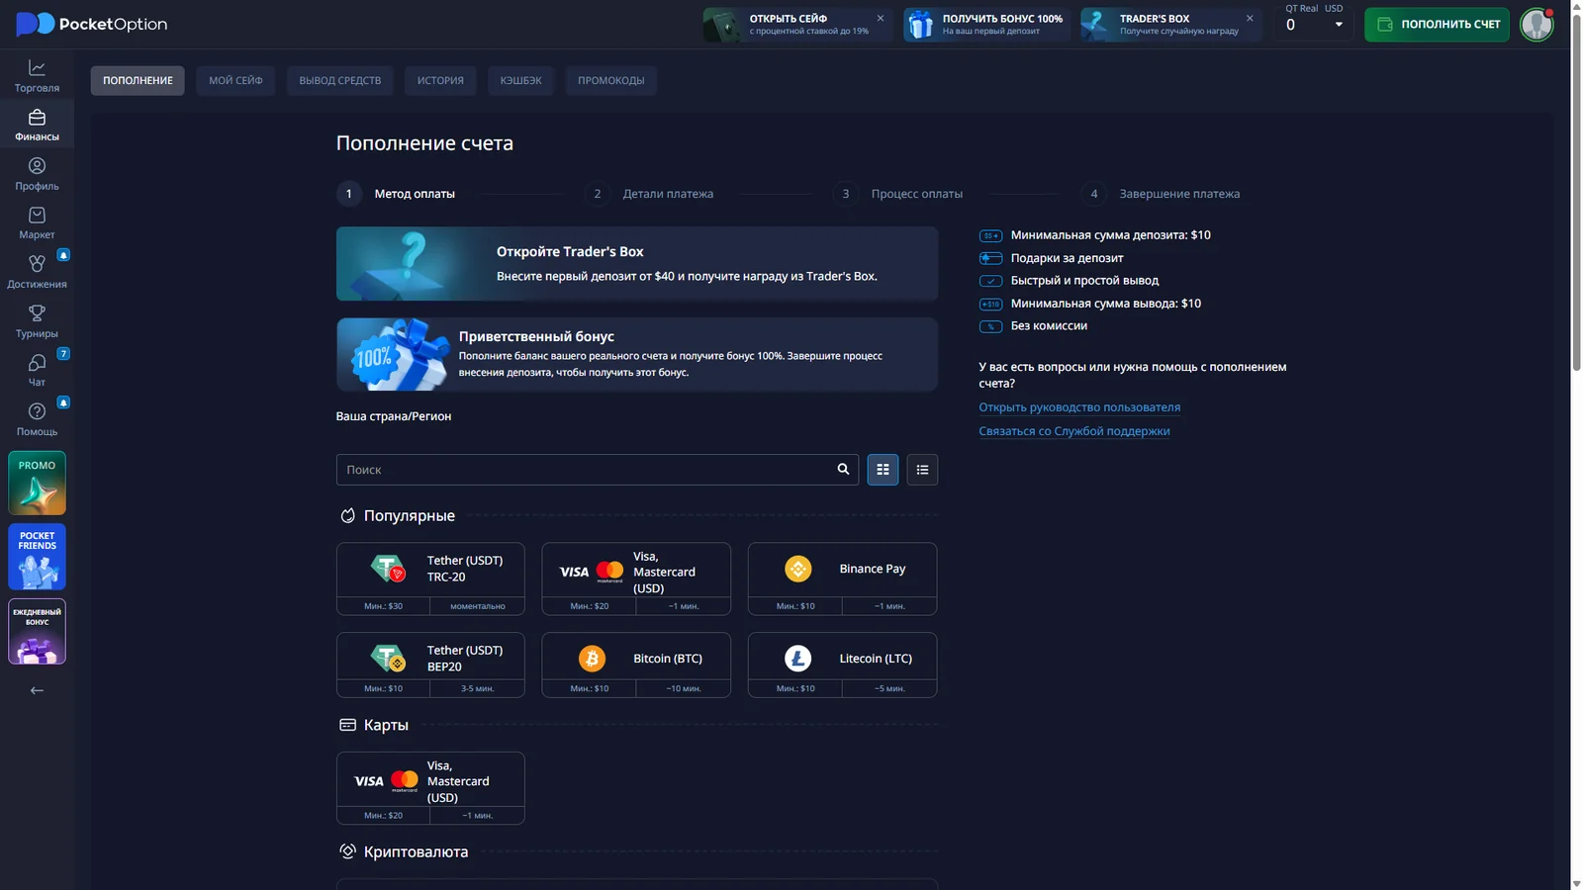The width and height of the screenshot is (1583, 890).
Task: Open the Ежедневный бонус banner
Action: (37, 631)
